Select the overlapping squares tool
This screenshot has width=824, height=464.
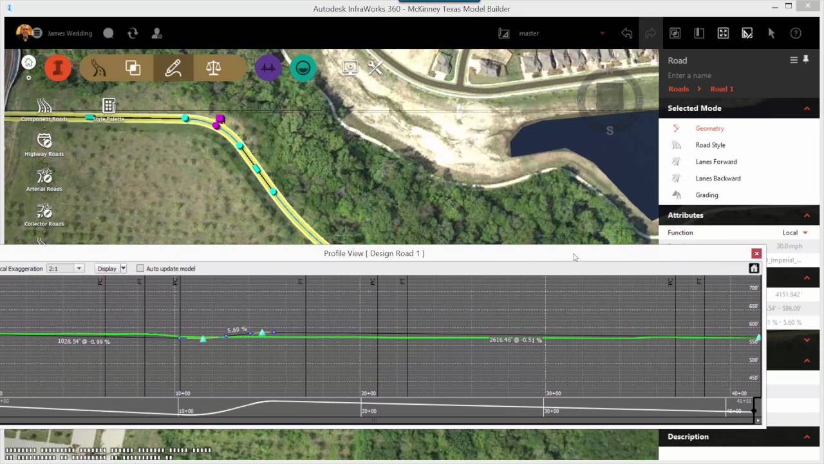133,68
